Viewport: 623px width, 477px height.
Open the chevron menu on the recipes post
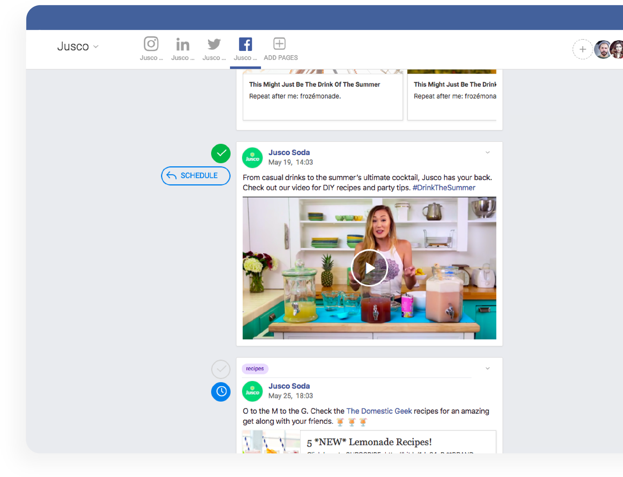click(x=487, y=368)
